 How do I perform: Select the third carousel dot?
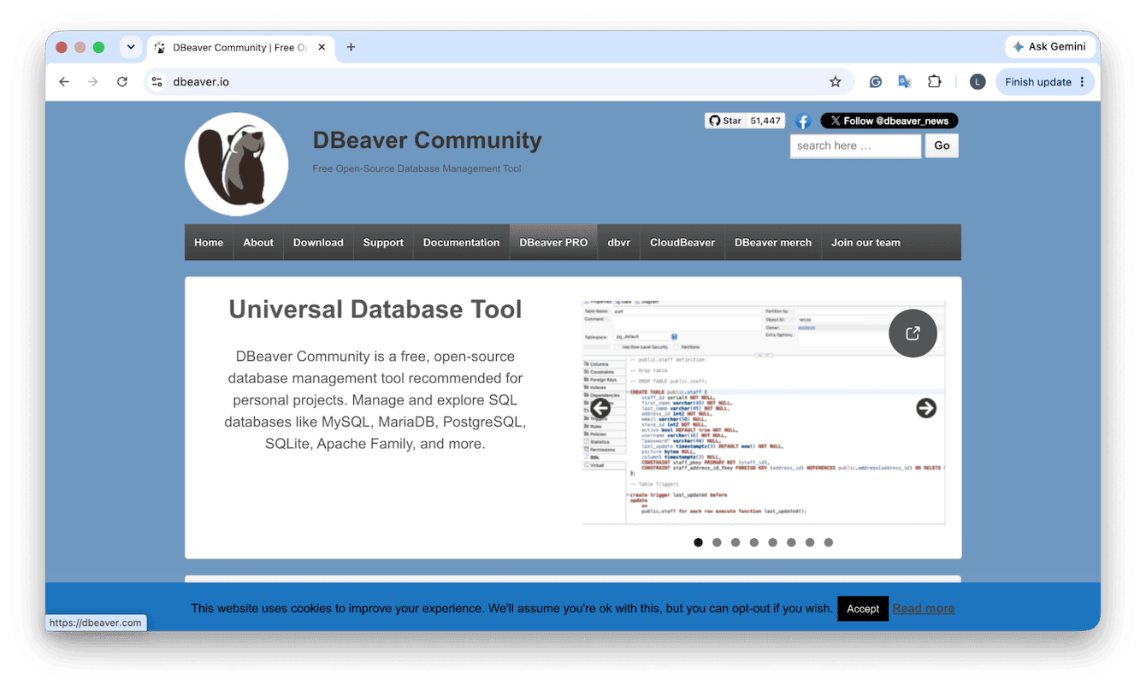pos(735,542)
